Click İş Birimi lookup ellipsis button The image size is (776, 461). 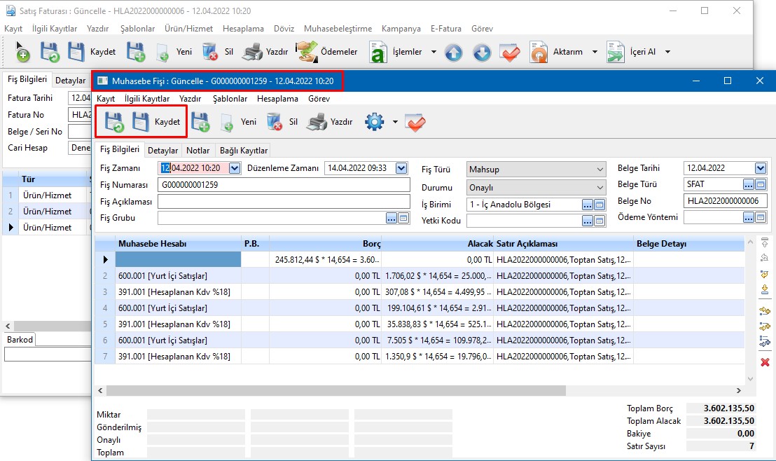click(x=588, y=205)
